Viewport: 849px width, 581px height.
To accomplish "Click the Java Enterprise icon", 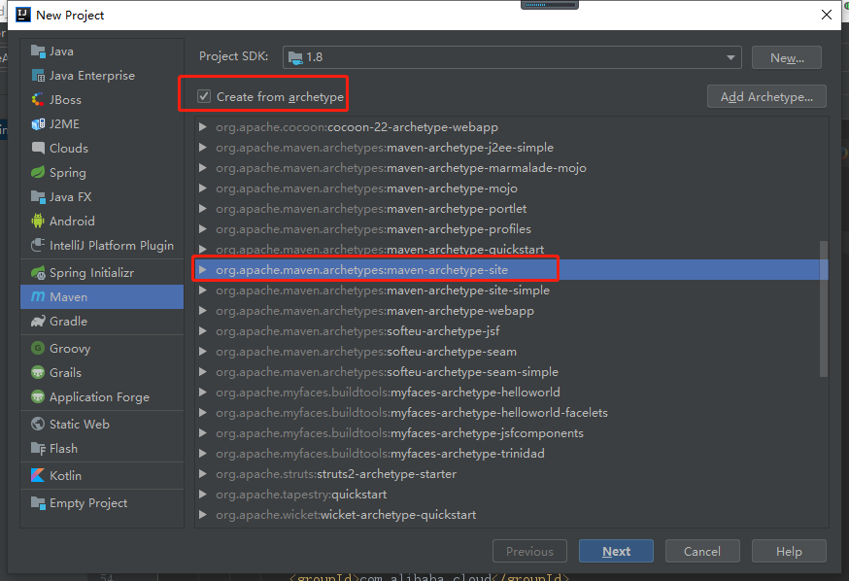I will click(38, 76).
